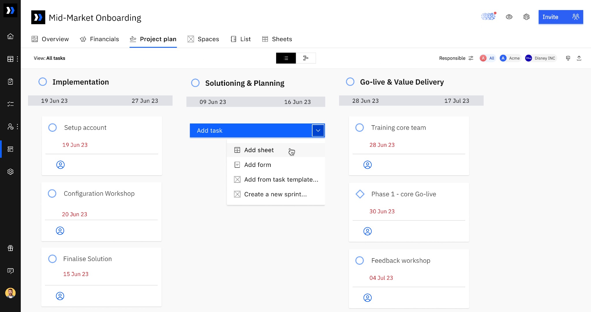Open the home icon in sidebar
The image size is (591, 312).
10,36
